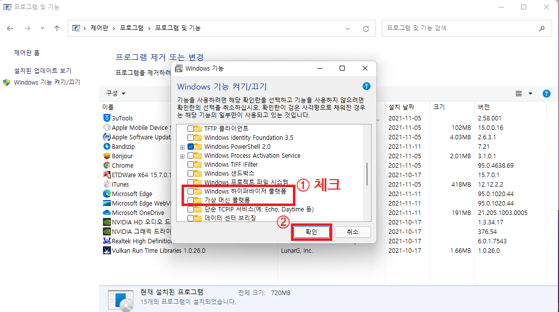
Task: Open the 설치된 업데이트 보기 link
Action: tap(43, 71)
